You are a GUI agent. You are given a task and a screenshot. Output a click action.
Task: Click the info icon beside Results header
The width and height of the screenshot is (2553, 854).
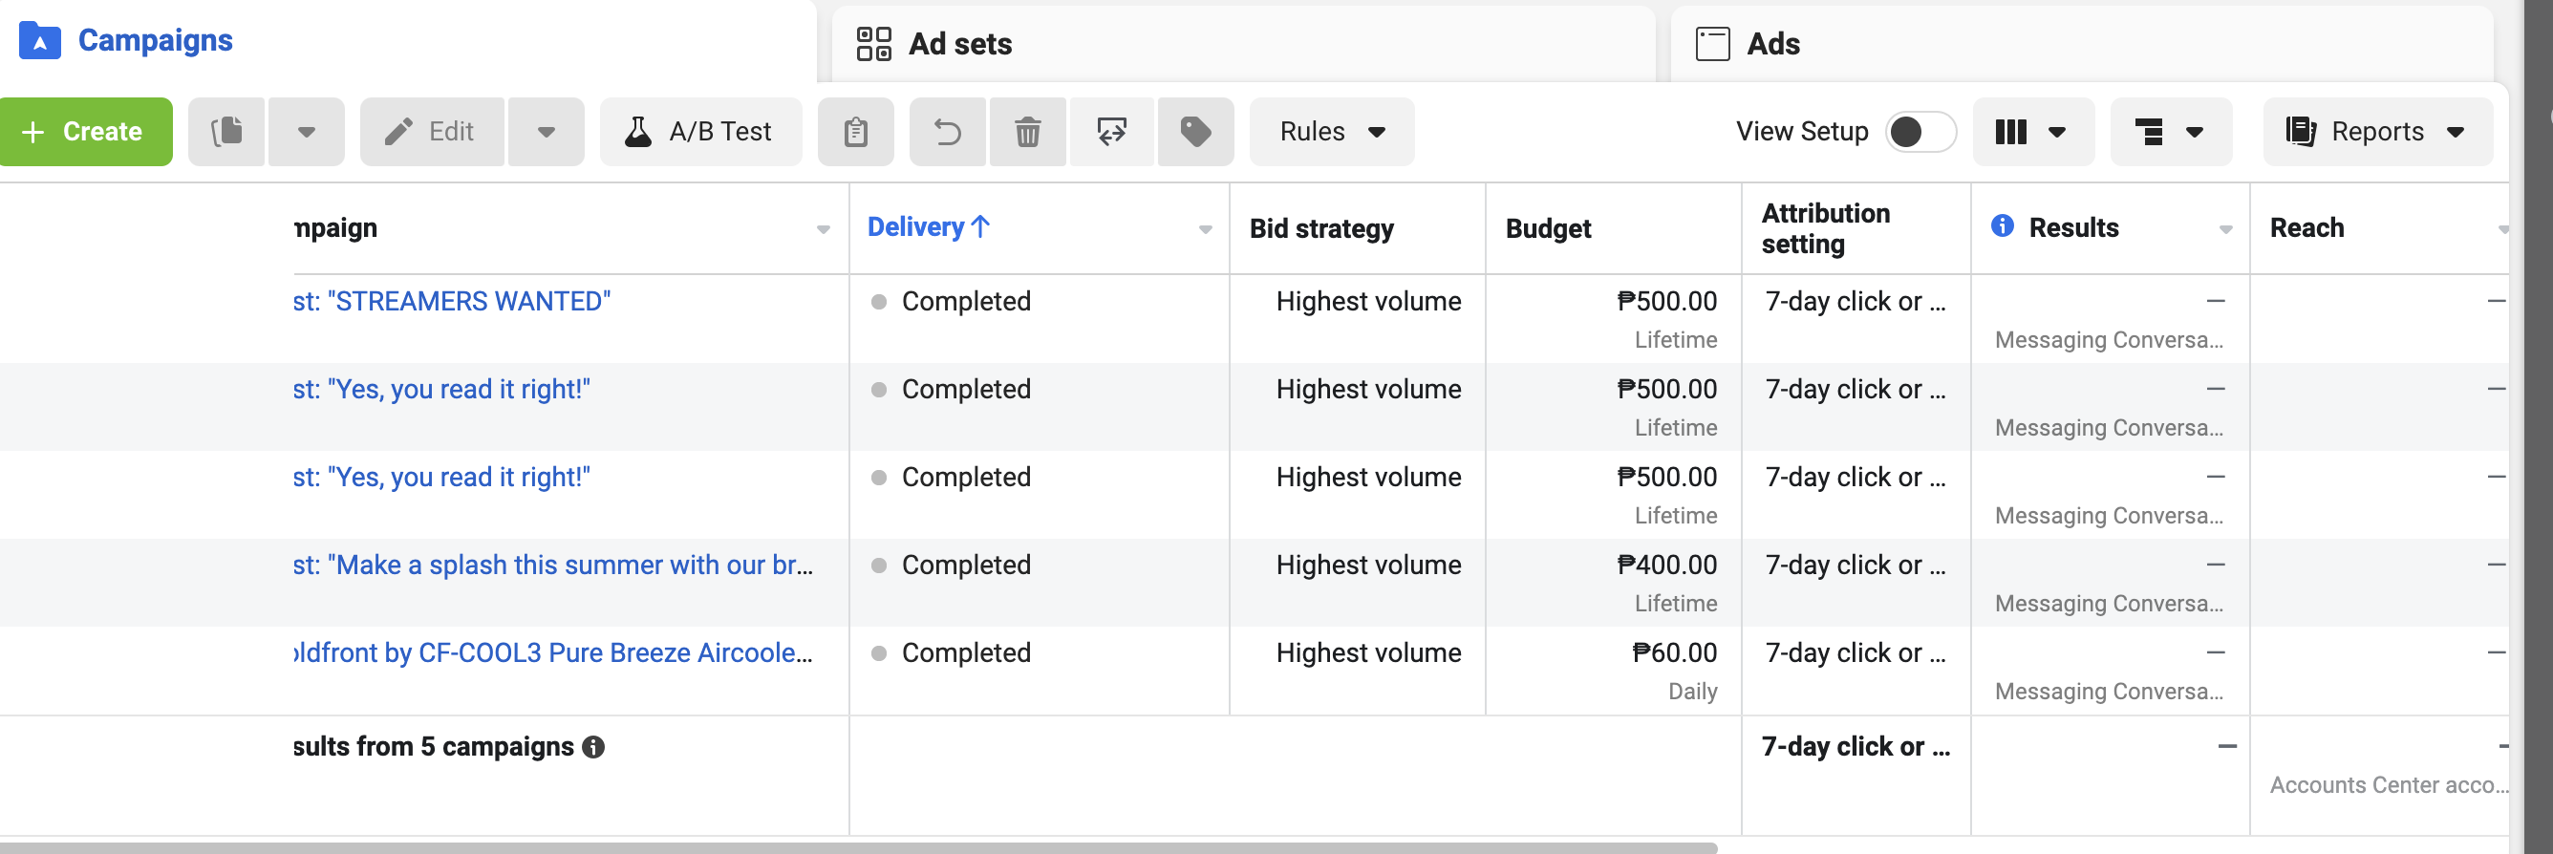[2002, 227]
